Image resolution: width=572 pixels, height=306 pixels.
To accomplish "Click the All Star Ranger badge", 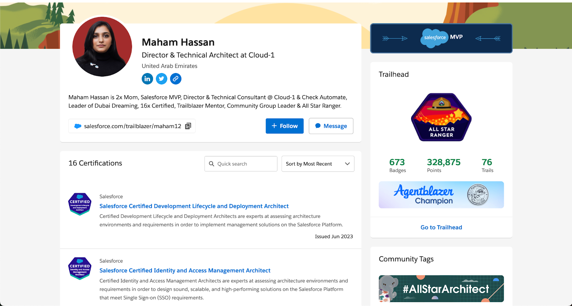I will [x=442, y=117].
